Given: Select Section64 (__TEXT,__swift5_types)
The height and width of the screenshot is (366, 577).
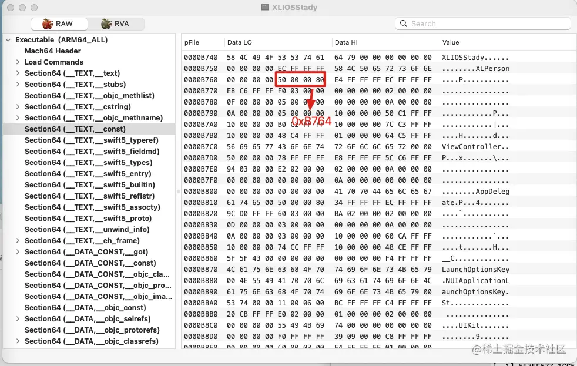Looking at the screenshot, I should [88, 163].
